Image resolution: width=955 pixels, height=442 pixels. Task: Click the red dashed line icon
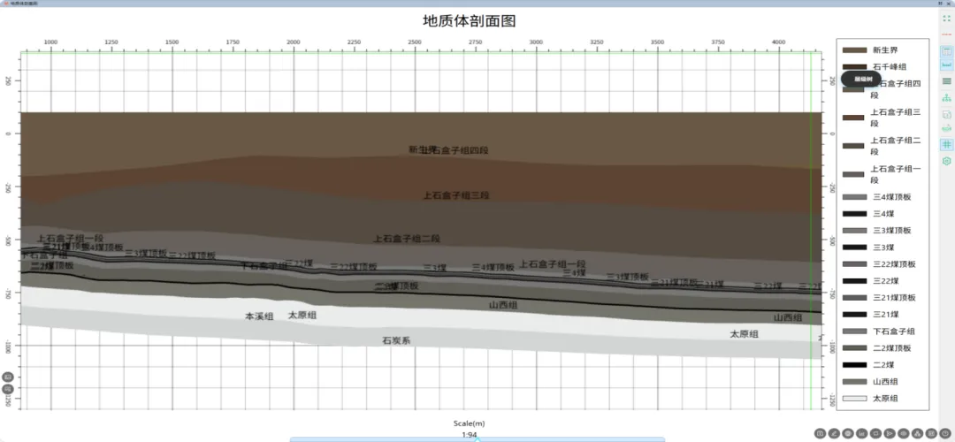pos(946,34)
